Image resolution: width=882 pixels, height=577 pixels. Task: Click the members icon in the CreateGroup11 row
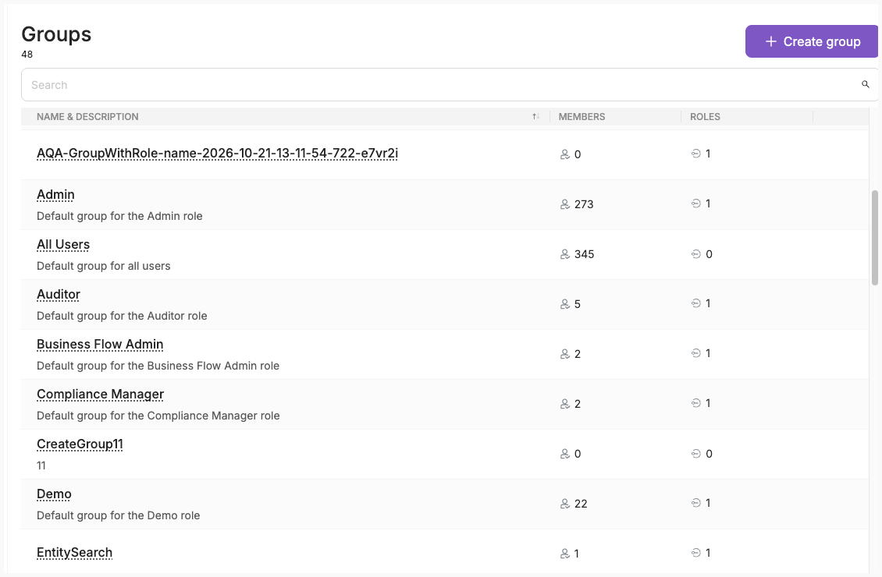click(565, 454)
